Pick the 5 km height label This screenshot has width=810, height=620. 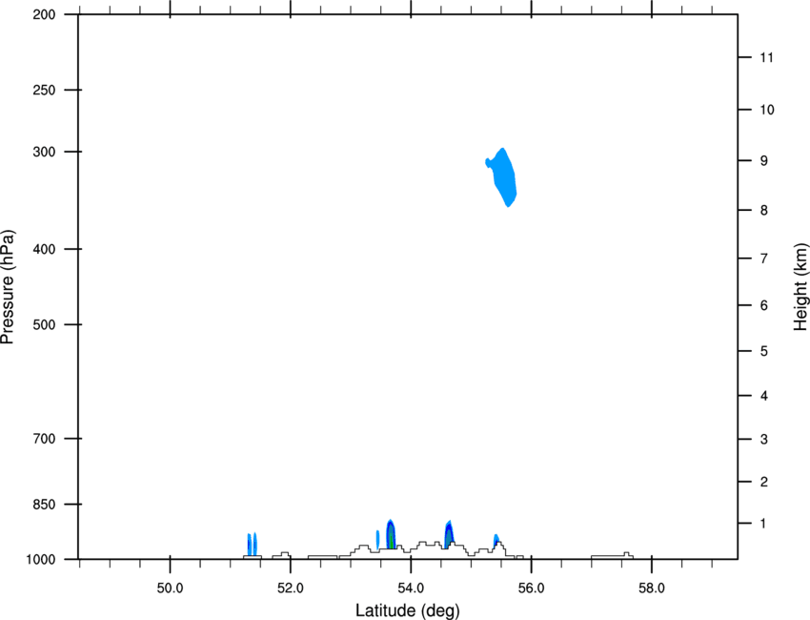pos(764,352)
